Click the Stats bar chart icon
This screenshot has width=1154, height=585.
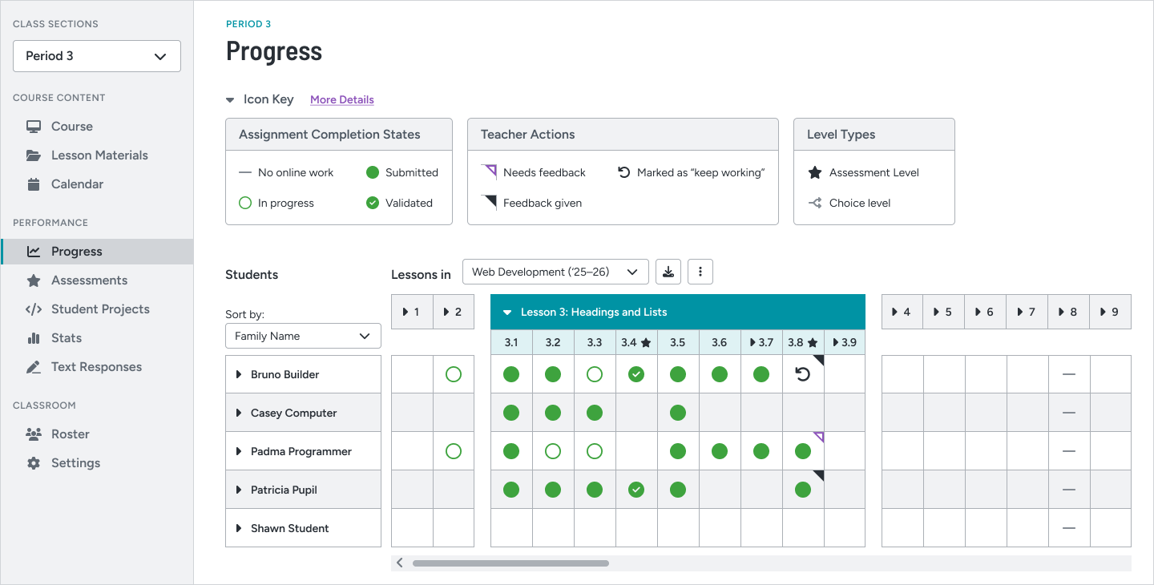click(x=34, y=338)
